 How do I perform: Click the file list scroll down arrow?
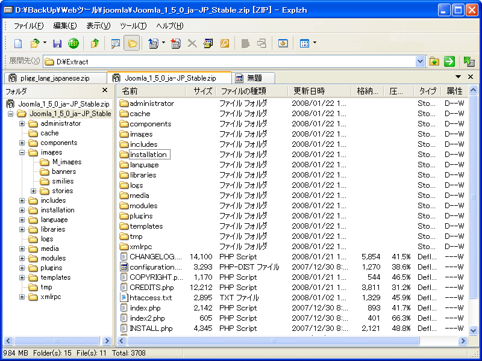pyautogui.click(x=473, y=330)
